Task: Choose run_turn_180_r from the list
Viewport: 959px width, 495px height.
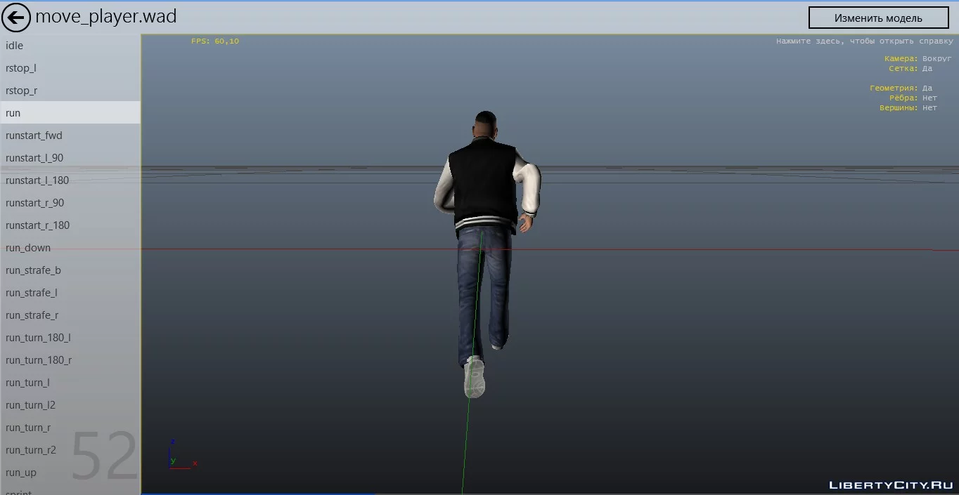Action: pyautogui.click(x=70, y=360)
